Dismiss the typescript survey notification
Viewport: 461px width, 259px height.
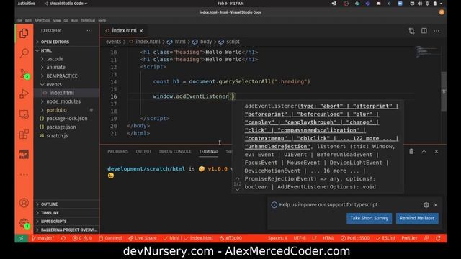click(436, 205)
